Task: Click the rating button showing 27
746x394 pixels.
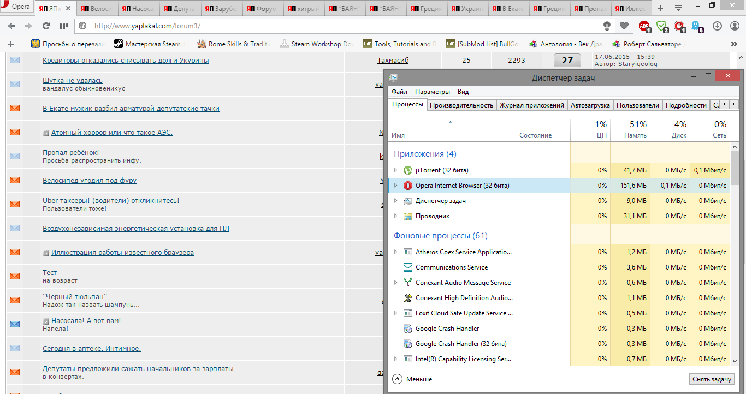Action: [567, 61]
